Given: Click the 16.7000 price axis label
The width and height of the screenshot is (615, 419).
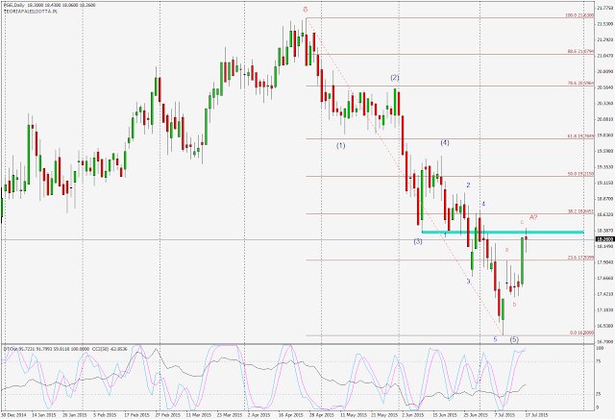Looking at the screenshot, I should pos(604,342).
